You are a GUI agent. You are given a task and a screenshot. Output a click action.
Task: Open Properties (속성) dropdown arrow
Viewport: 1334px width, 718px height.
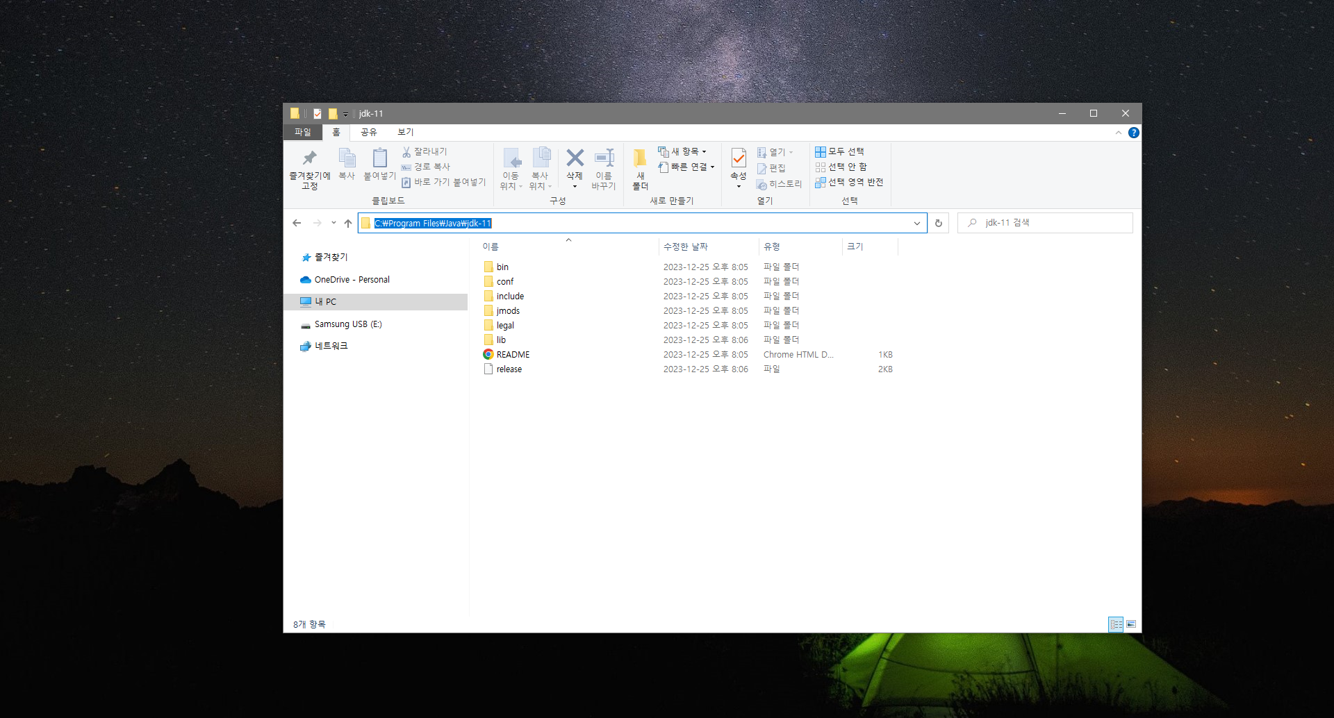point(739,186)
